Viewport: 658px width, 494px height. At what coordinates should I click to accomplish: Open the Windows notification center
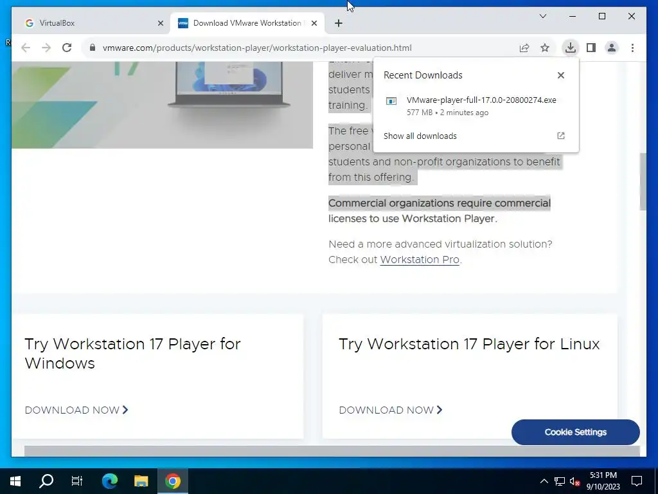click(637, 481)
